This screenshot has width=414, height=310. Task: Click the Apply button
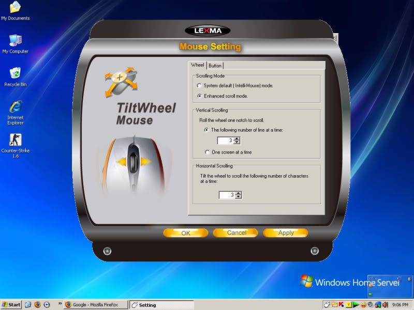(x=286, y=233)
